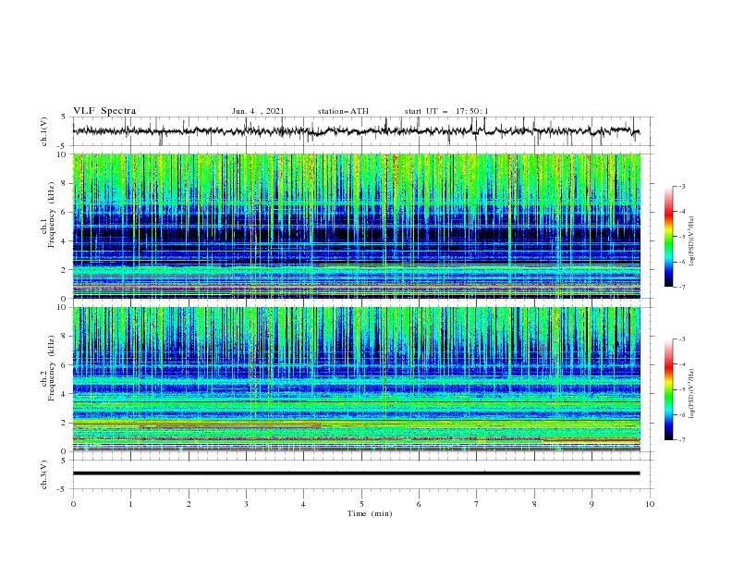The image size is (732, 566).
Task: Click inside the ch.1 spectrogram panel
Action: click(356, 226)
